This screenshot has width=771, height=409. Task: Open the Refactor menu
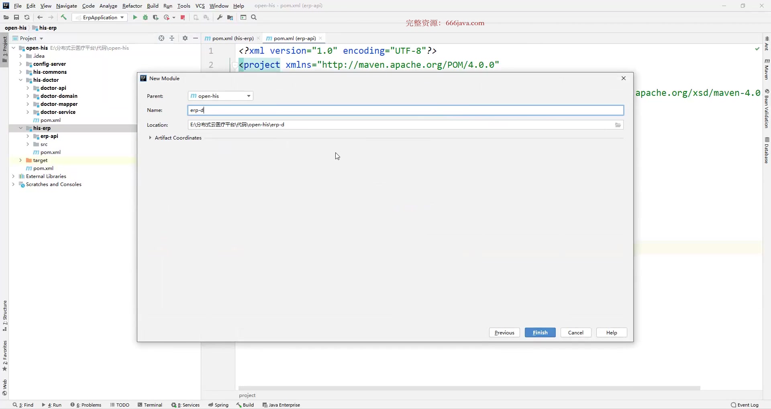click(132, 6)
